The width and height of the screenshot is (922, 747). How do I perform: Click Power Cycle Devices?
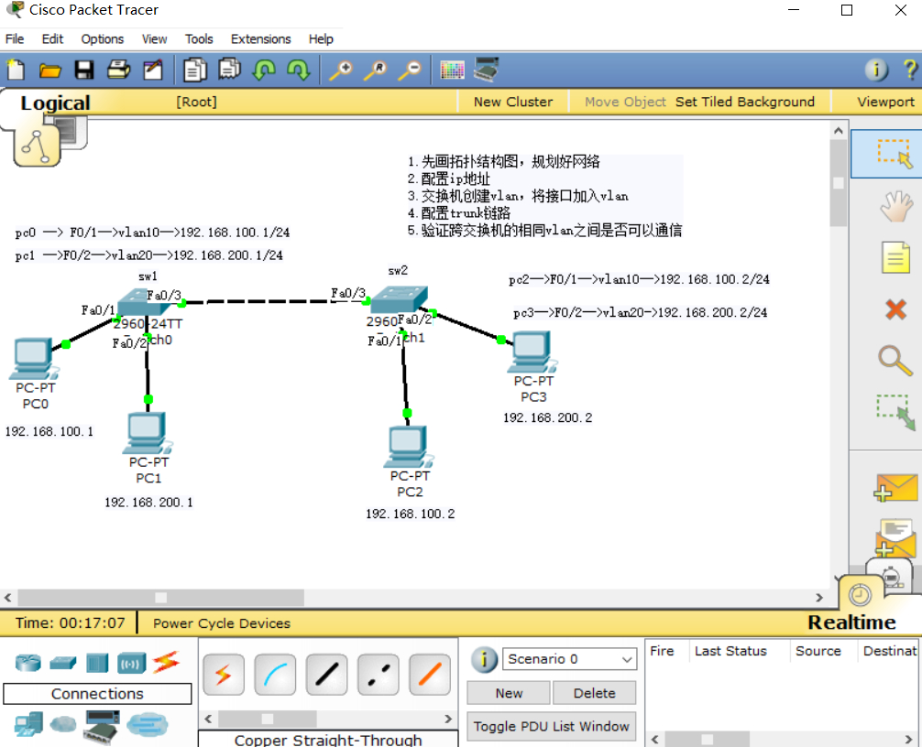[222, 623]
